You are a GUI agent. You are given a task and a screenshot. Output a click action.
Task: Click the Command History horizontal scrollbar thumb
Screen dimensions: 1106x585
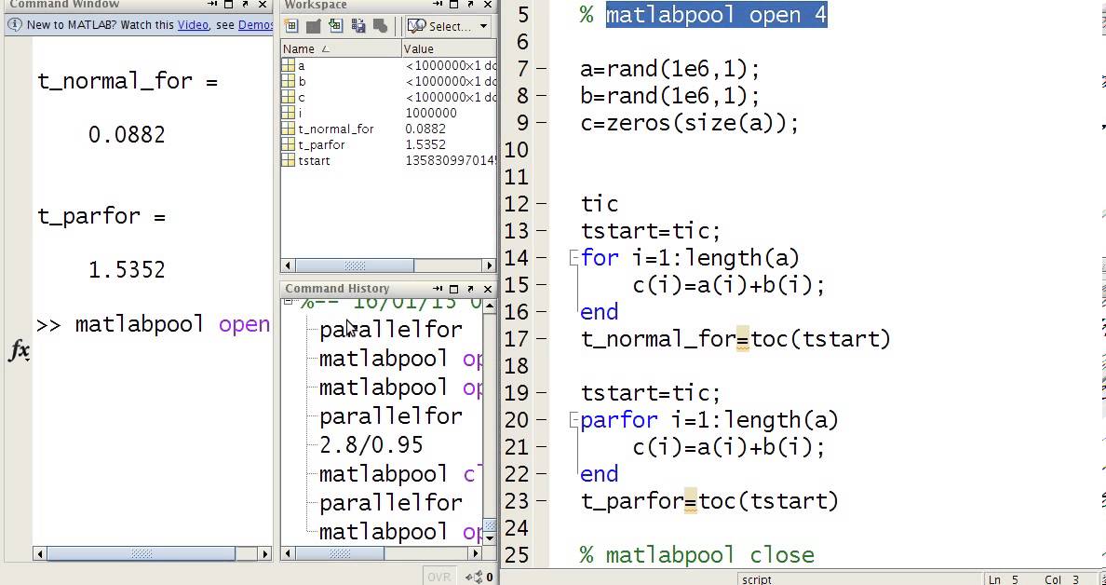point(339,554)
